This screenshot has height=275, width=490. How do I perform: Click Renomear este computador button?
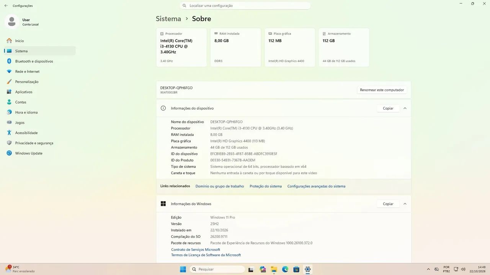click(382, 90)
